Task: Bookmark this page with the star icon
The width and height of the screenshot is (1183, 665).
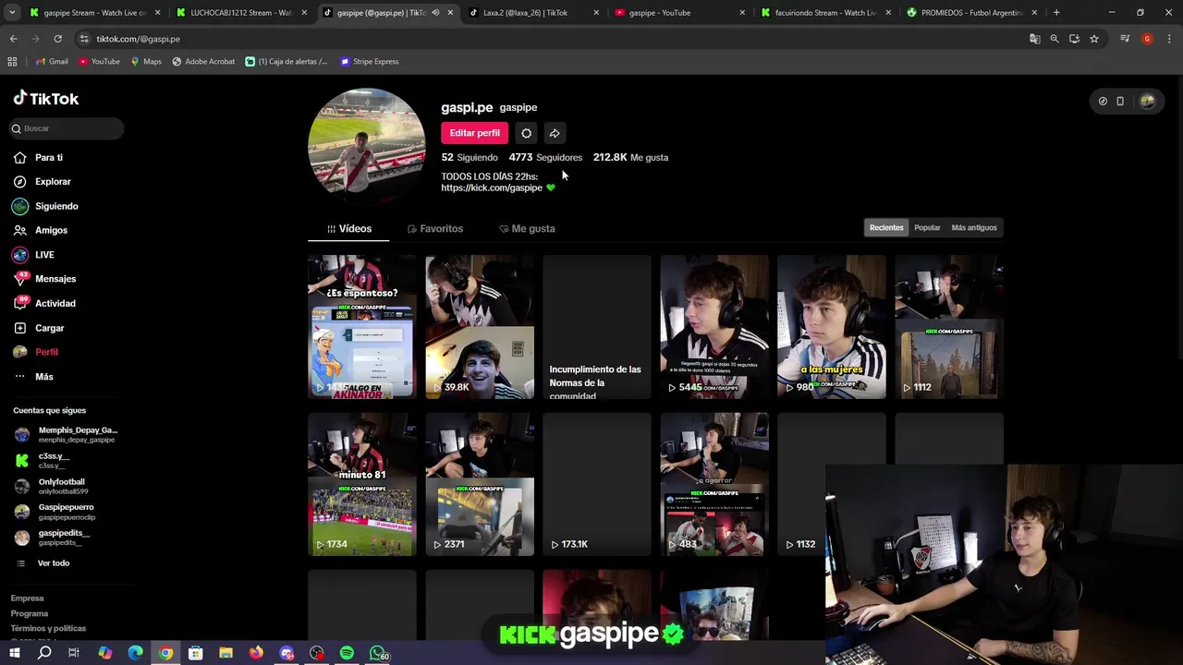Action: pyautogui.click(x=1094, y=39)
